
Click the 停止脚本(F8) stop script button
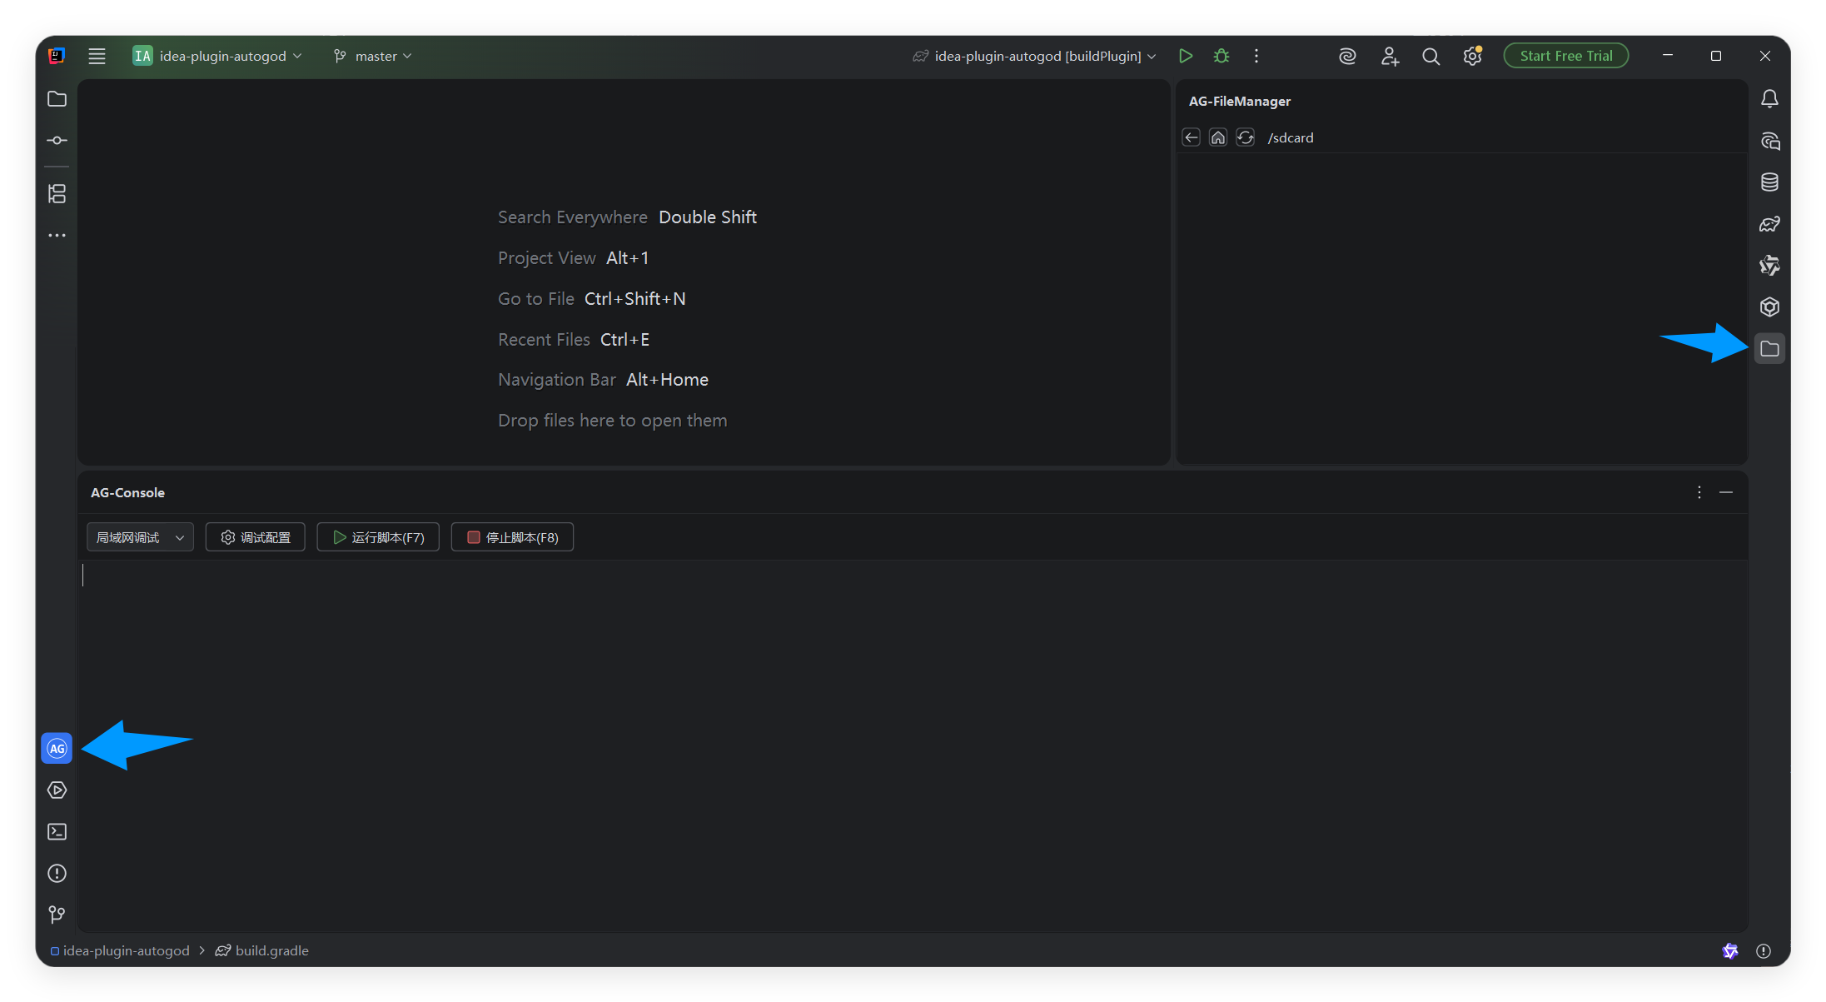click(512, 537)
